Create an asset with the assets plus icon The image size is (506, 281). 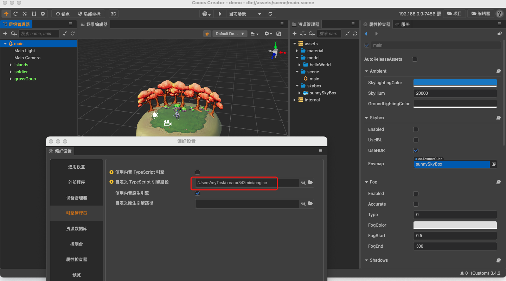click(x=295, y=34)
